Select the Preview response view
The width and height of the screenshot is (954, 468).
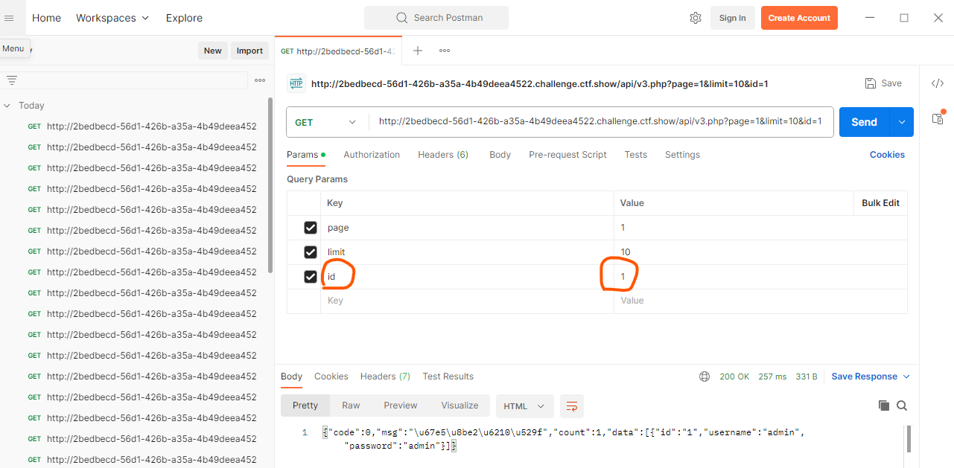pyautogui.click(x=401, y=406)
